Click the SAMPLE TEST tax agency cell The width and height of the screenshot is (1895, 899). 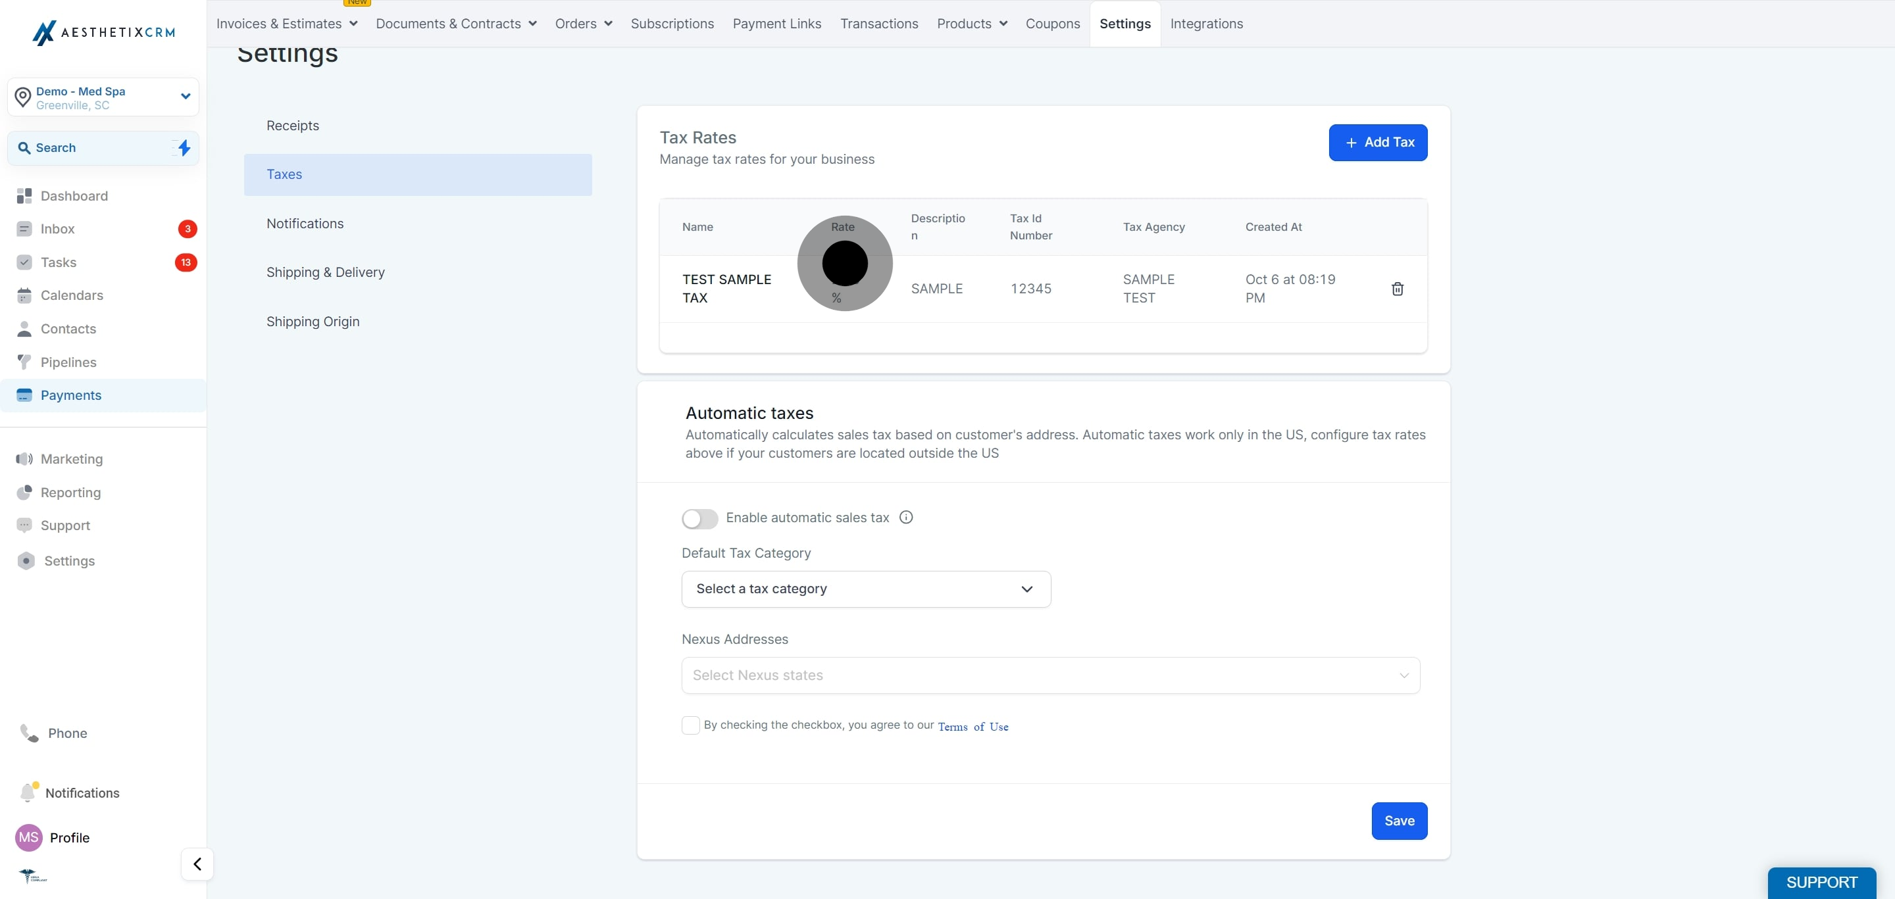point(1148,289)
